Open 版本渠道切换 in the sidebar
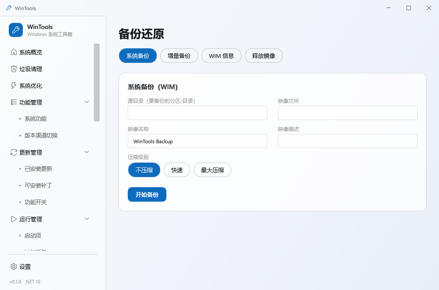 (41, 135)
